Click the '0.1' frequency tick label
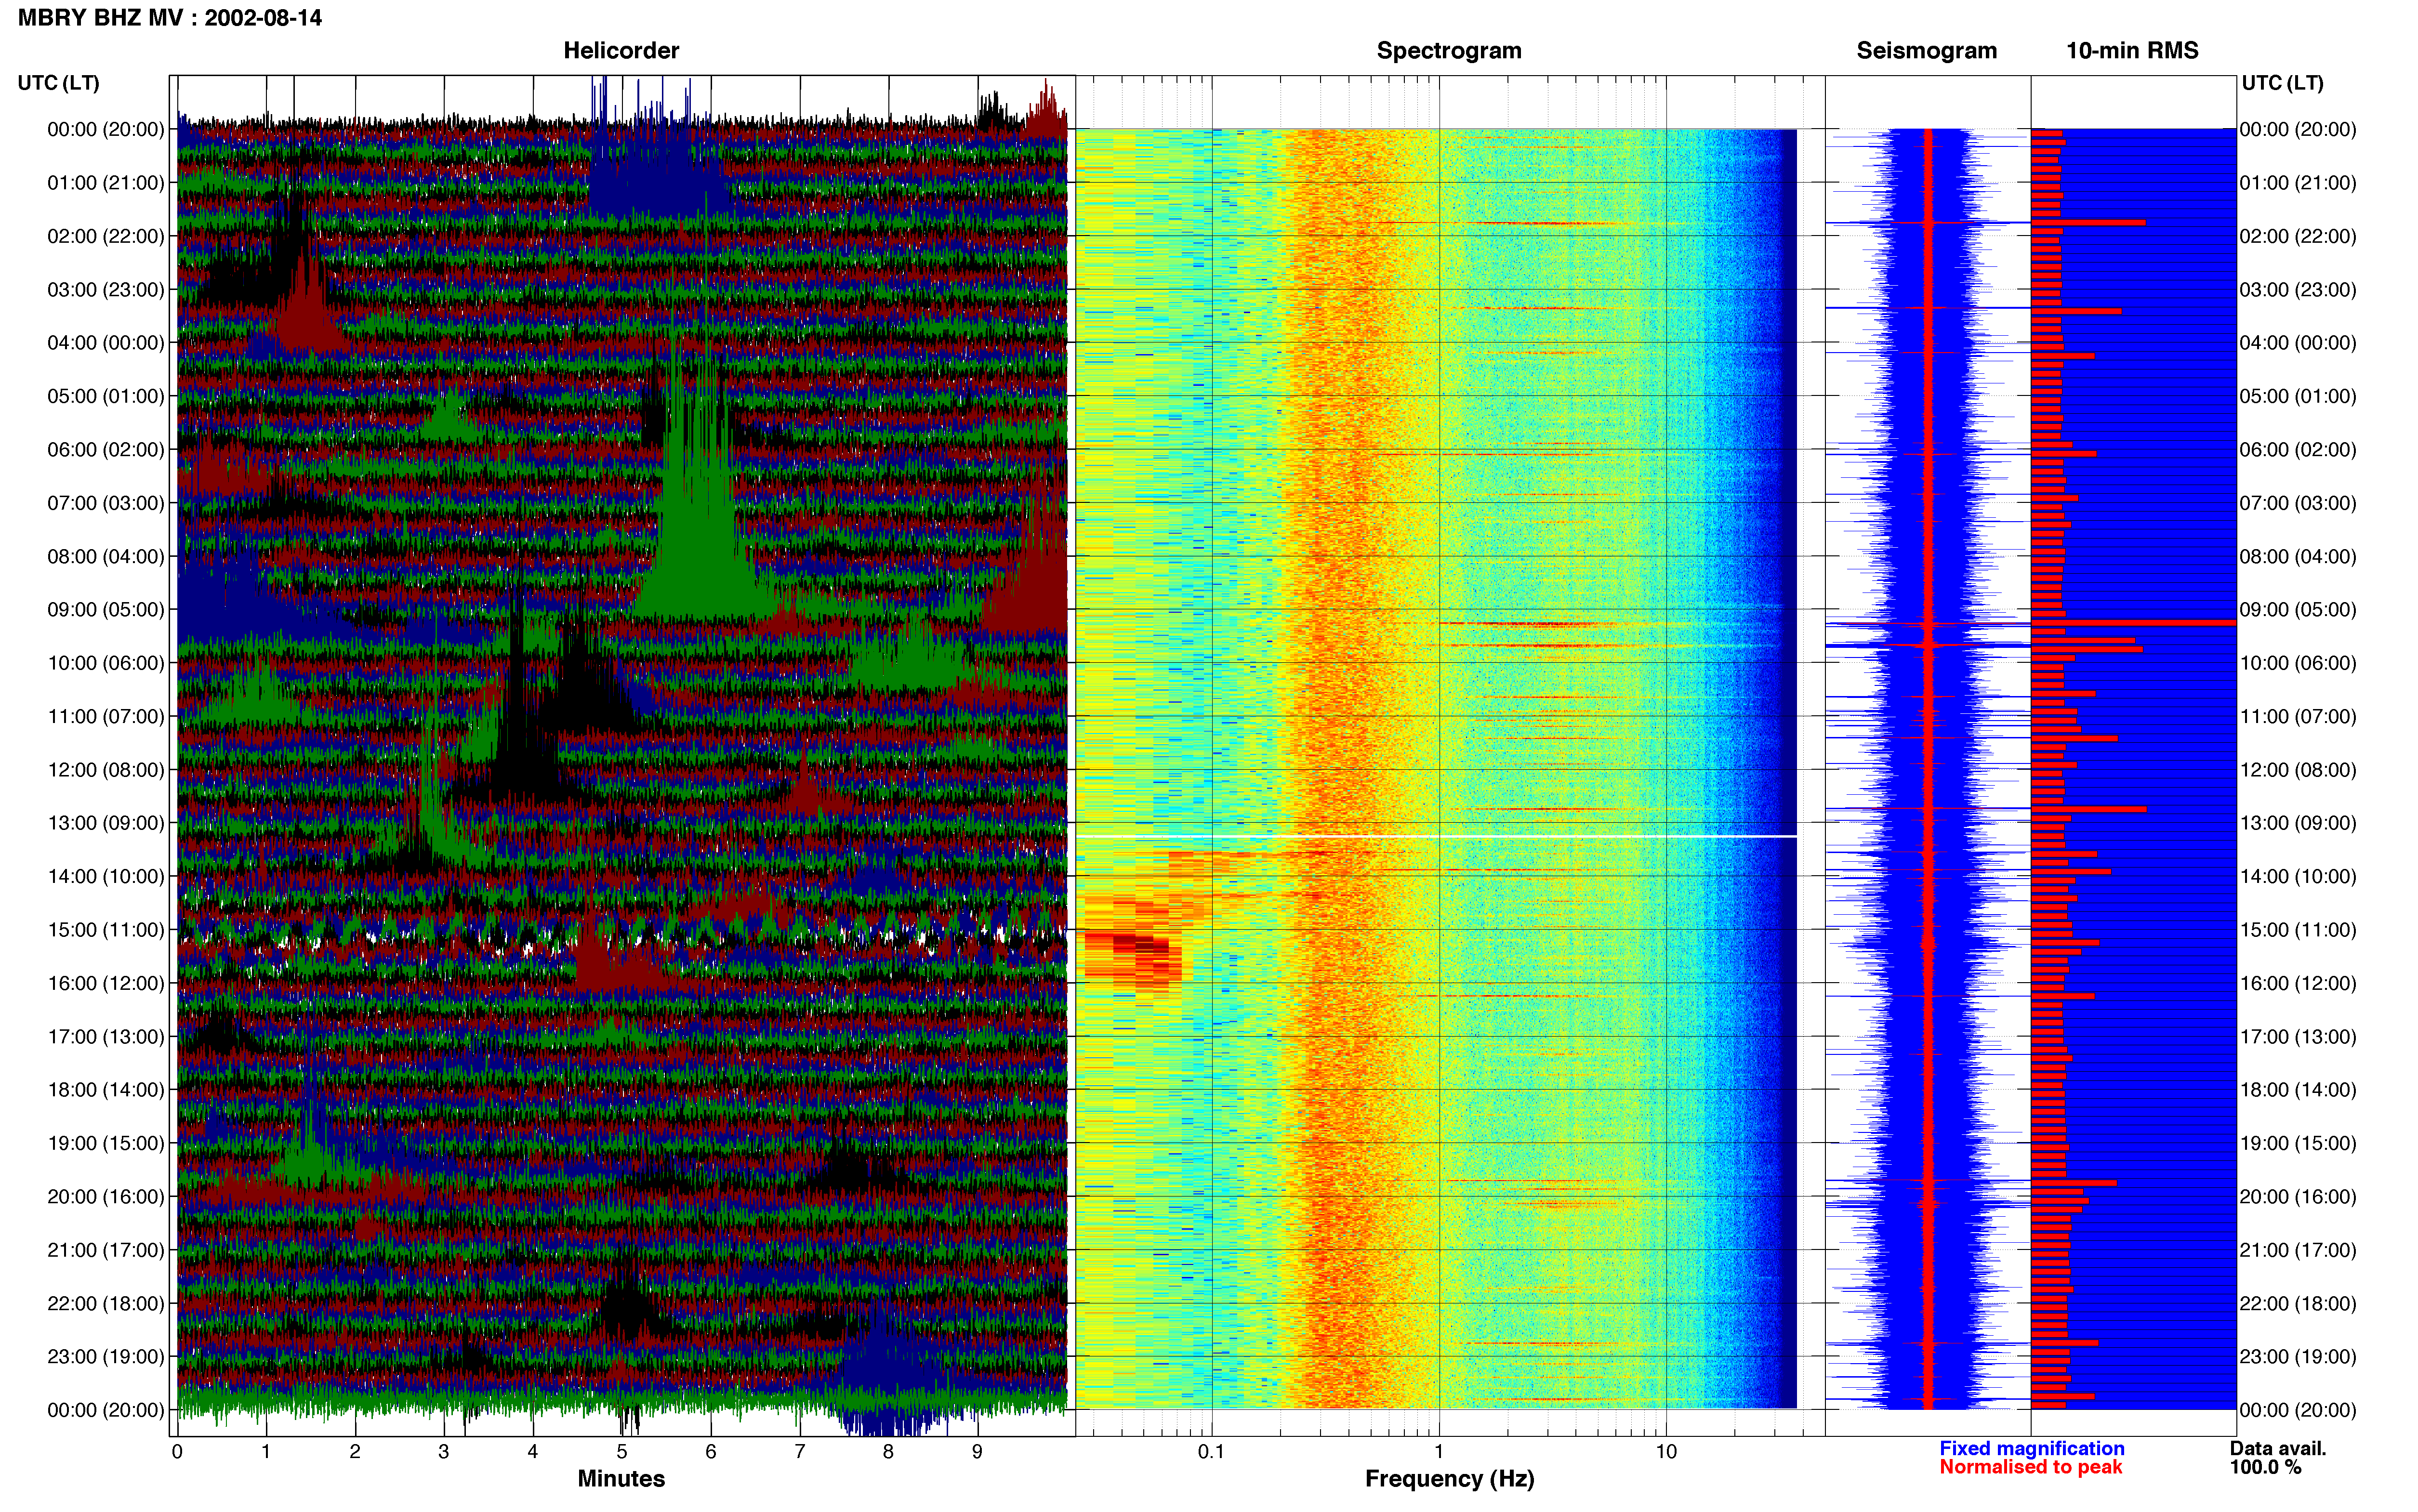Image resolution: width=2418 pixels, height=1512 pixels. tap(1211, 1452)
